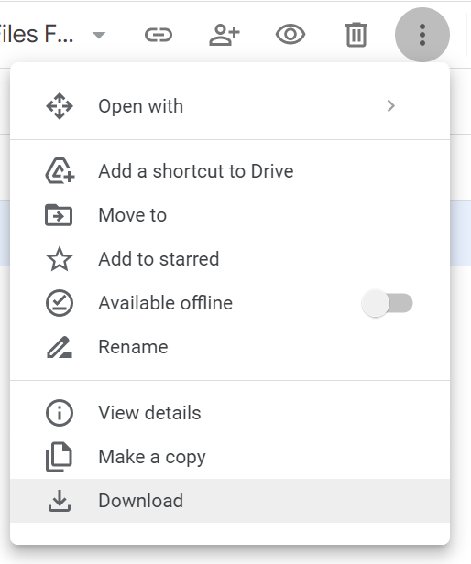This screenshot has height=564, width=471.
Task: Click the Available offline checkmark icon
Action: (60, 303)
